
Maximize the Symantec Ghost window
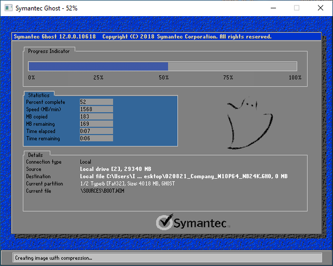coord(297,8)
